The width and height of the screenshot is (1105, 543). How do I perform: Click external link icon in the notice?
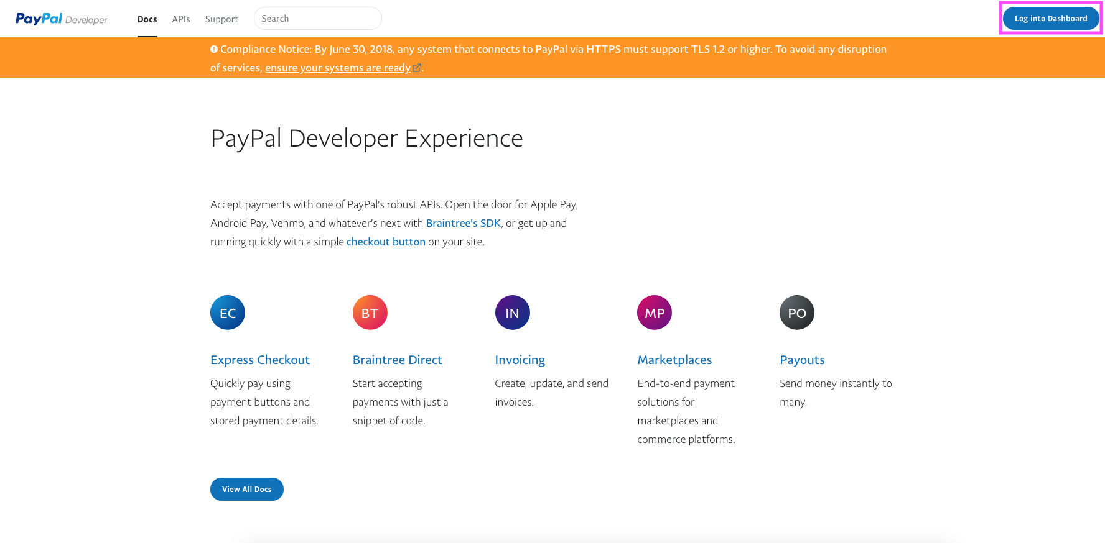[417, 68]
